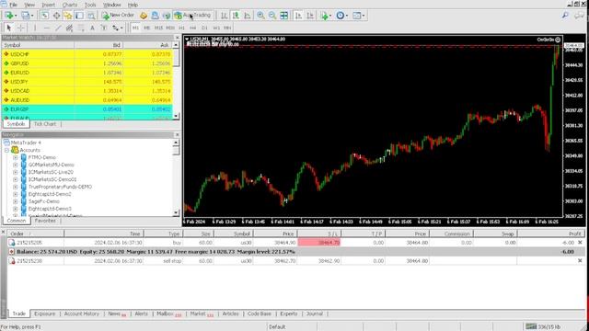Click the New Order button

[118, 16]
